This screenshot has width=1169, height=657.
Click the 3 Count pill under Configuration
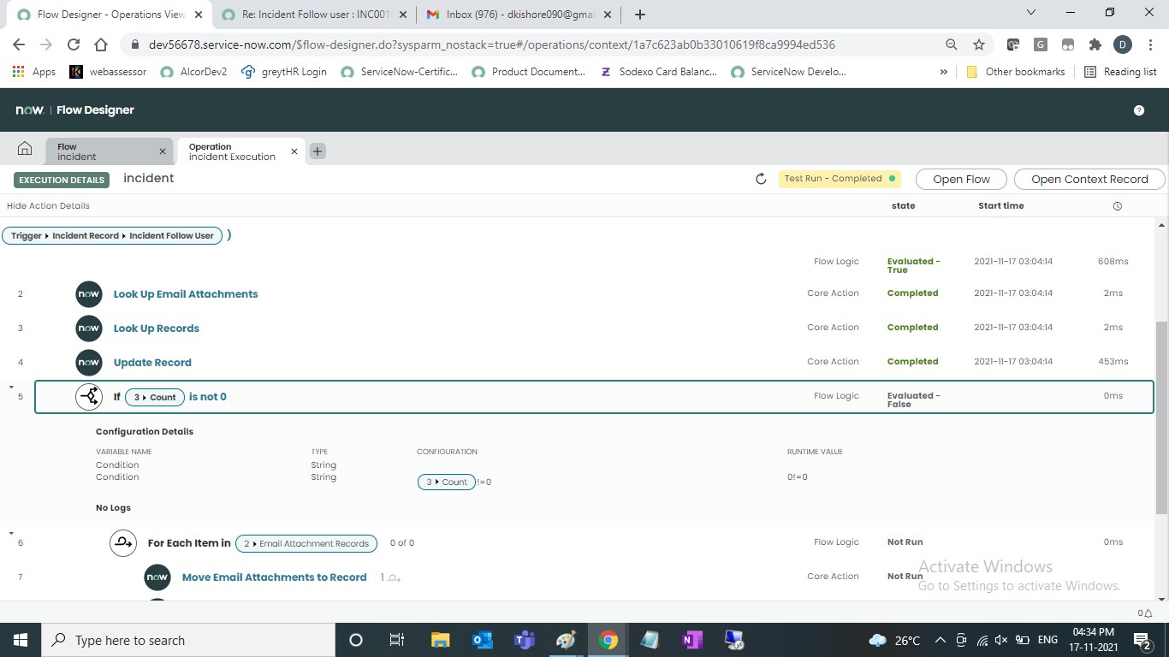(447, 482)
